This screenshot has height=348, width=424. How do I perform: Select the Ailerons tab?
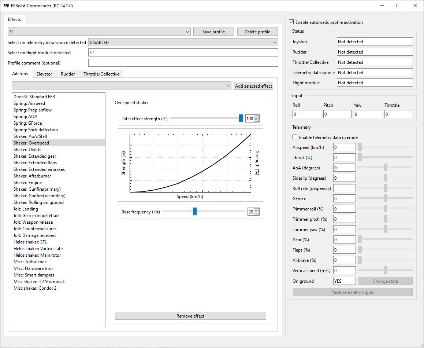coord(20,74)
